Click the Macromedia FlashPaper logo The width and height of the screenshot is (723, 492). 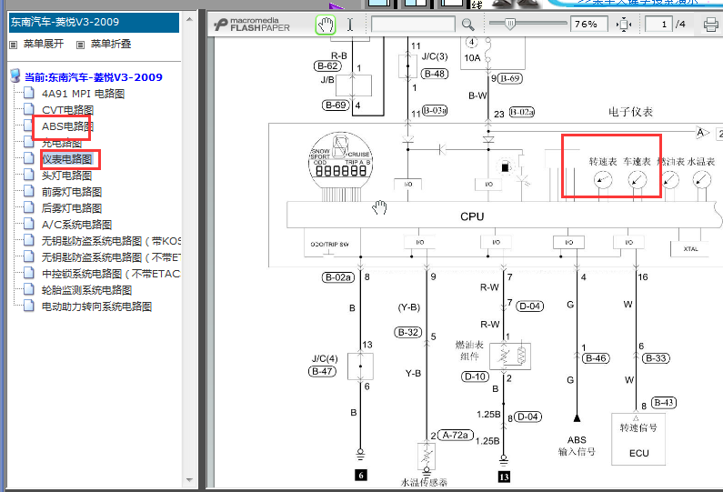click(252, 25)
